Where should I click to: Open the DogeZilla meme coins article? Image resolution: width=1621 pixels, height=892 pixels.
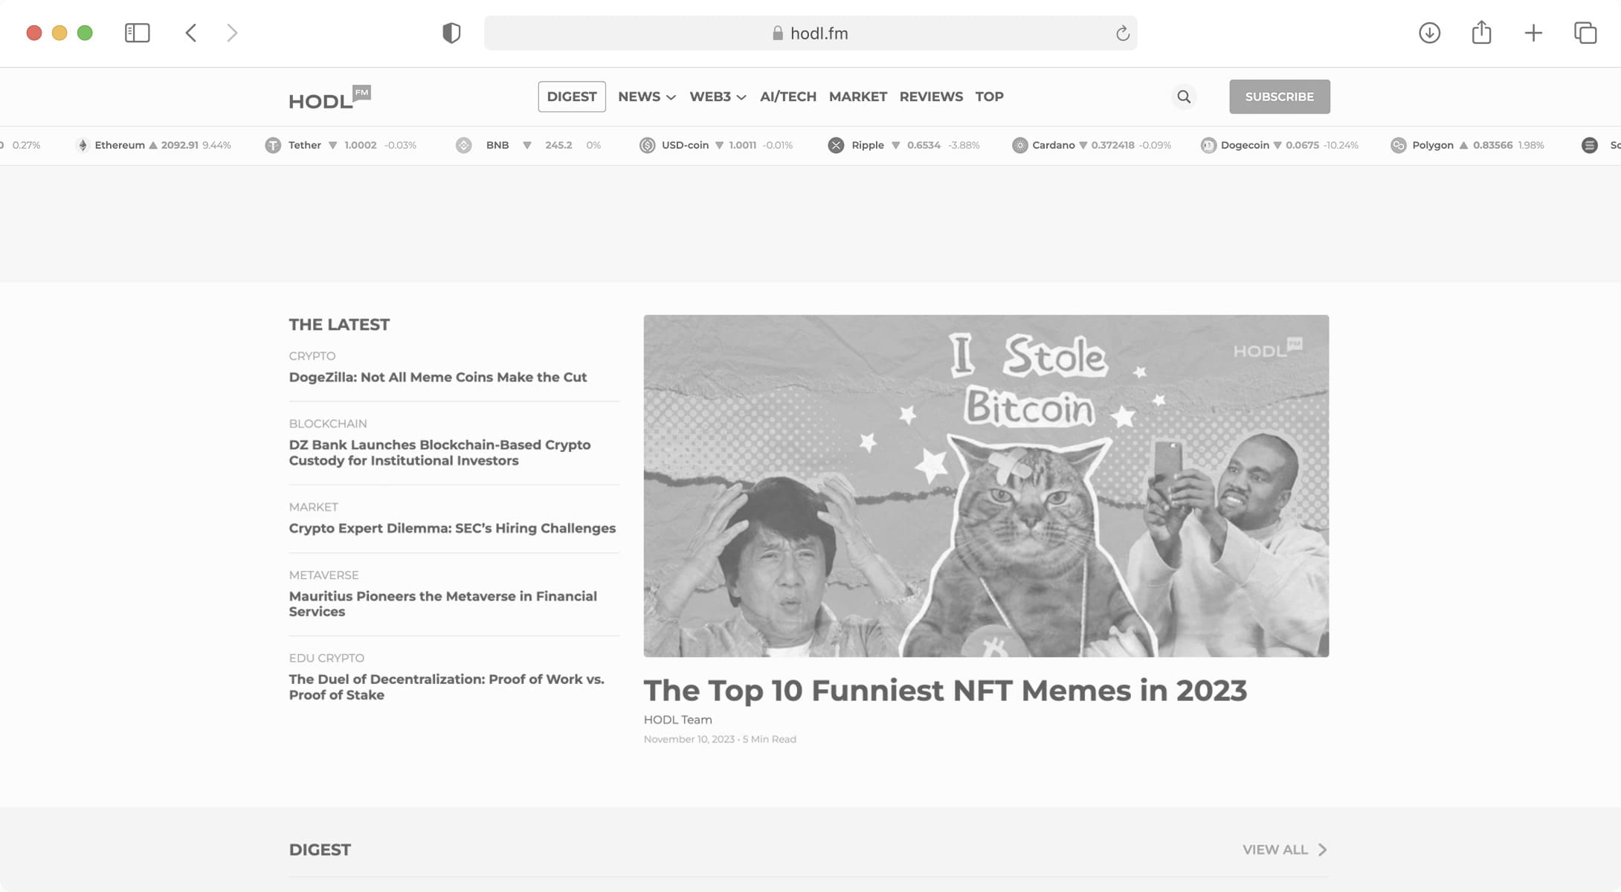tap(438, 377)
